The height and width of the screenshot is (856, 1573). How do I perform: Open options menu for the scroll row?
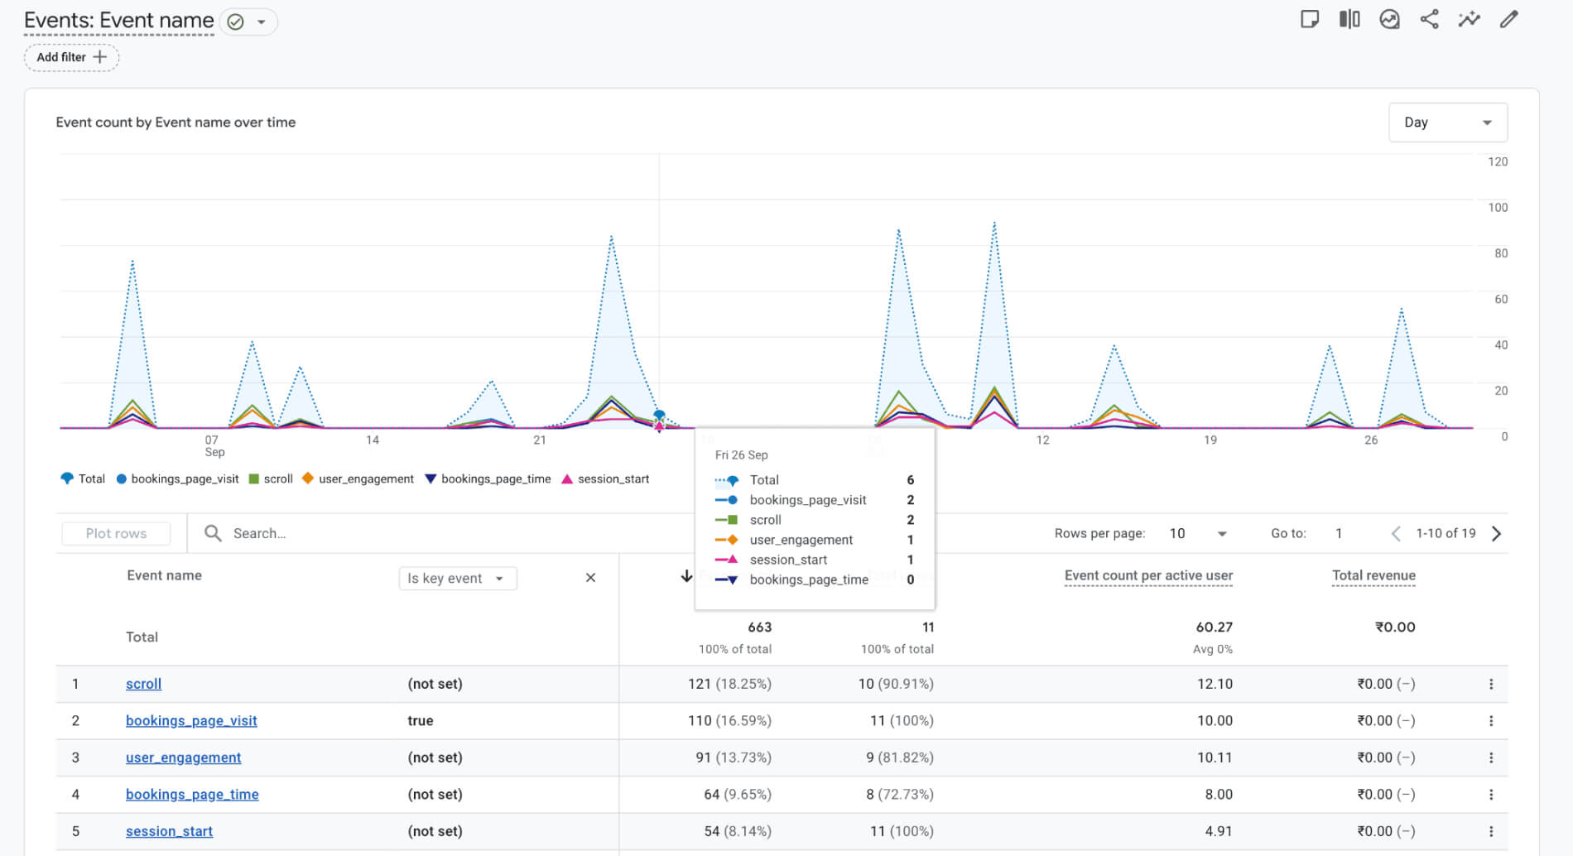[1492, 684]
